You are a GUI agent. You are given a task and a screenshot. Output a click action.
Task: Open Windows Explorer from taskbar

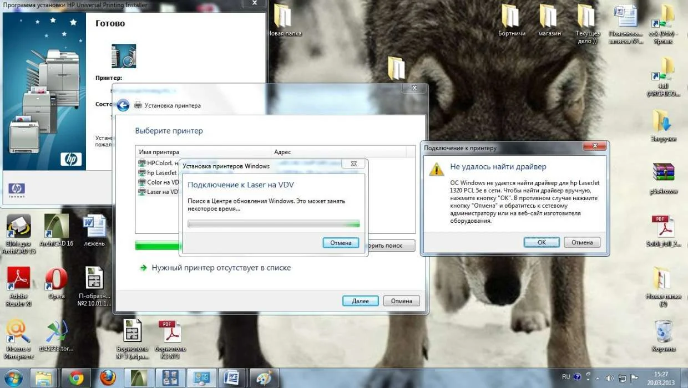click(x=44, y=378)
